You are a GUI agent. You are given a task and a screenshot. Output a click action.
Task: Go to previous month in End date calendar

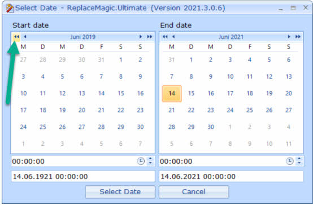[x=173, y=37]
